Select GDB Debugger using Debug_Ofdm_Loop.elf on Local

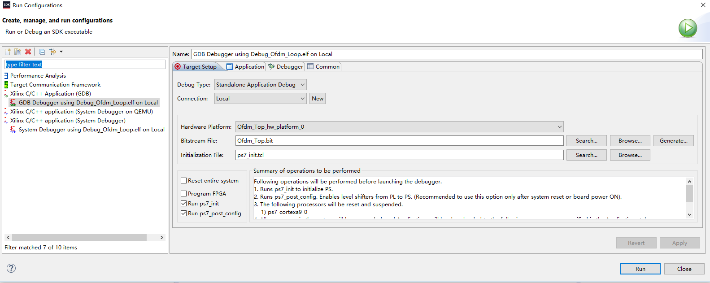(88, 103)
